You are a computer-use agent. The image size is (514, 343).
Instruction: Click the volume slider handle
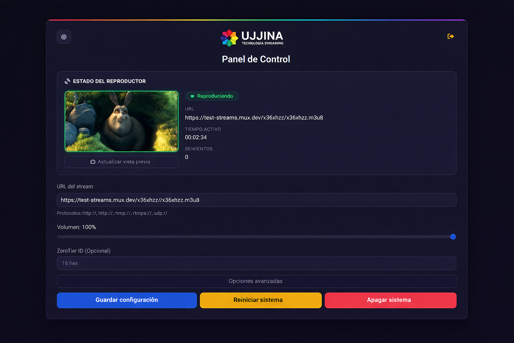(453, 237)
